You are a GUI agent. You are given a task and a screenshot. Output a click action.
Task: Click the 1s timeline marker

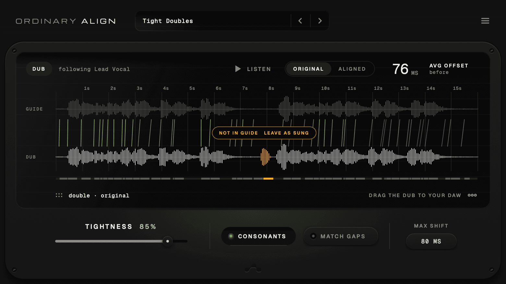[x=87, y=88]
